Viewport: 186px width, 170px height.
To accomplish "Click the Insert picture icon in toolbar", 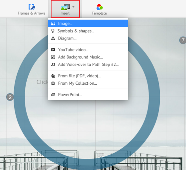I will click(65, 7).
